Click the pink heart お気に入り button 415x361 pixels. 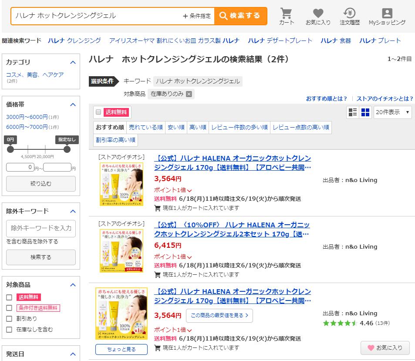pos(385,348)
